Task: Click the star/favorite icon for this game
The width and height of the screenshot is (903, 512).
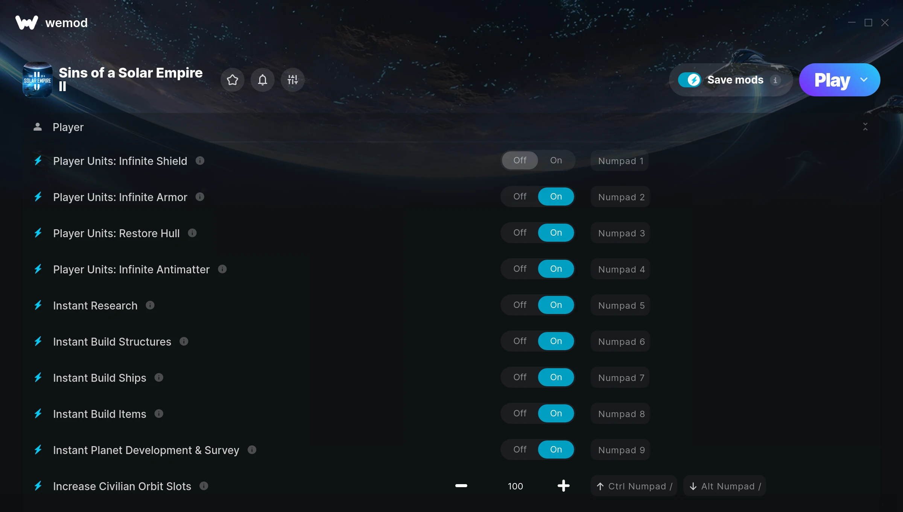Action: click(x=233, y=79)
